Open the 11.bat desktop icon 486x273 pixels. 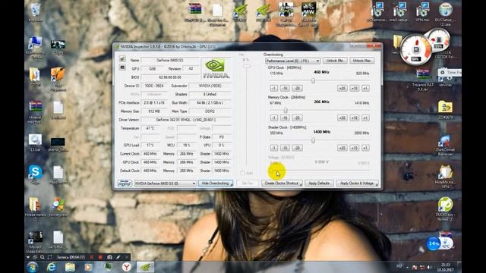click(35, 143)
